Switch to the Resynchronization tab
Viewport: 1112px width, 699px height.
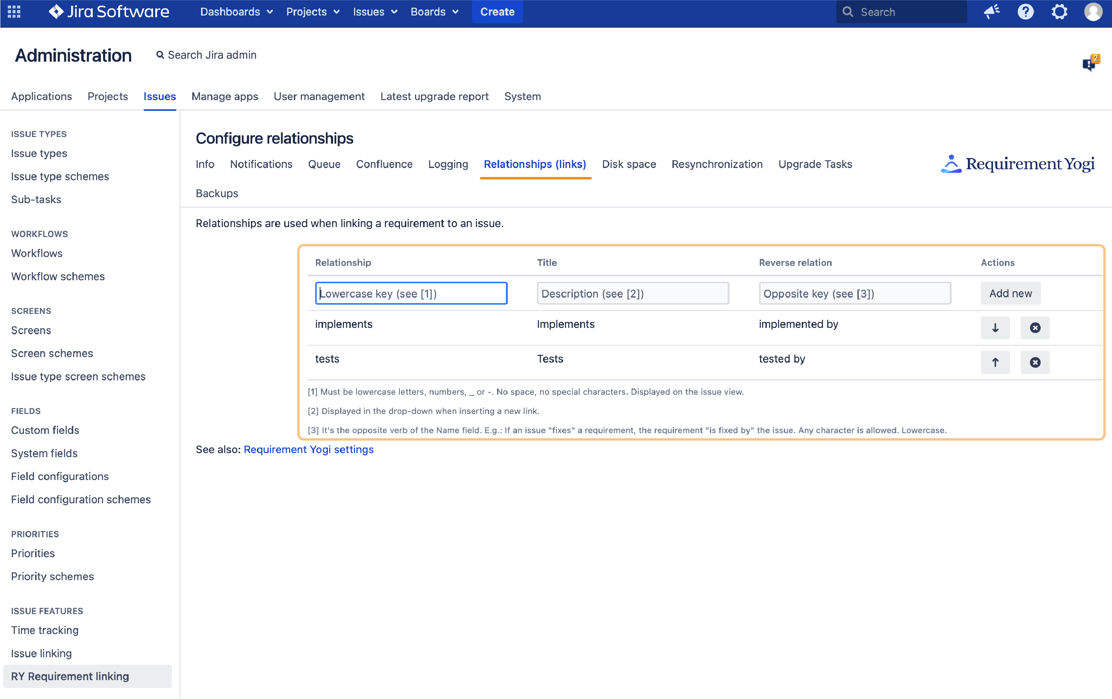(717, 164)
